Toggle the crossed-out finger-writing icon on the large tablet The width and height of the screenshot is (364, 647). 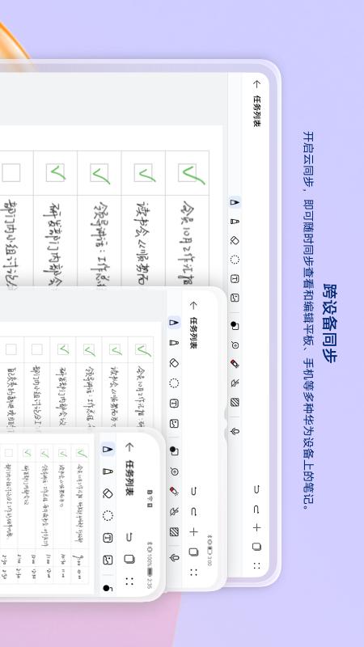point(235,383)
